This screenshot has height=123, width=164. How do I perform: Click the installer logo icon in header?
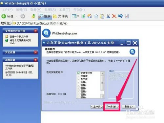point(133,51)
